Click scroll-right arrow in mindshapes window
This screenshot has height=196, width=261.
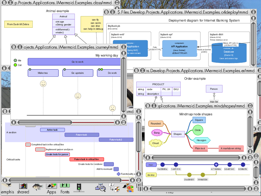(244, 157)
